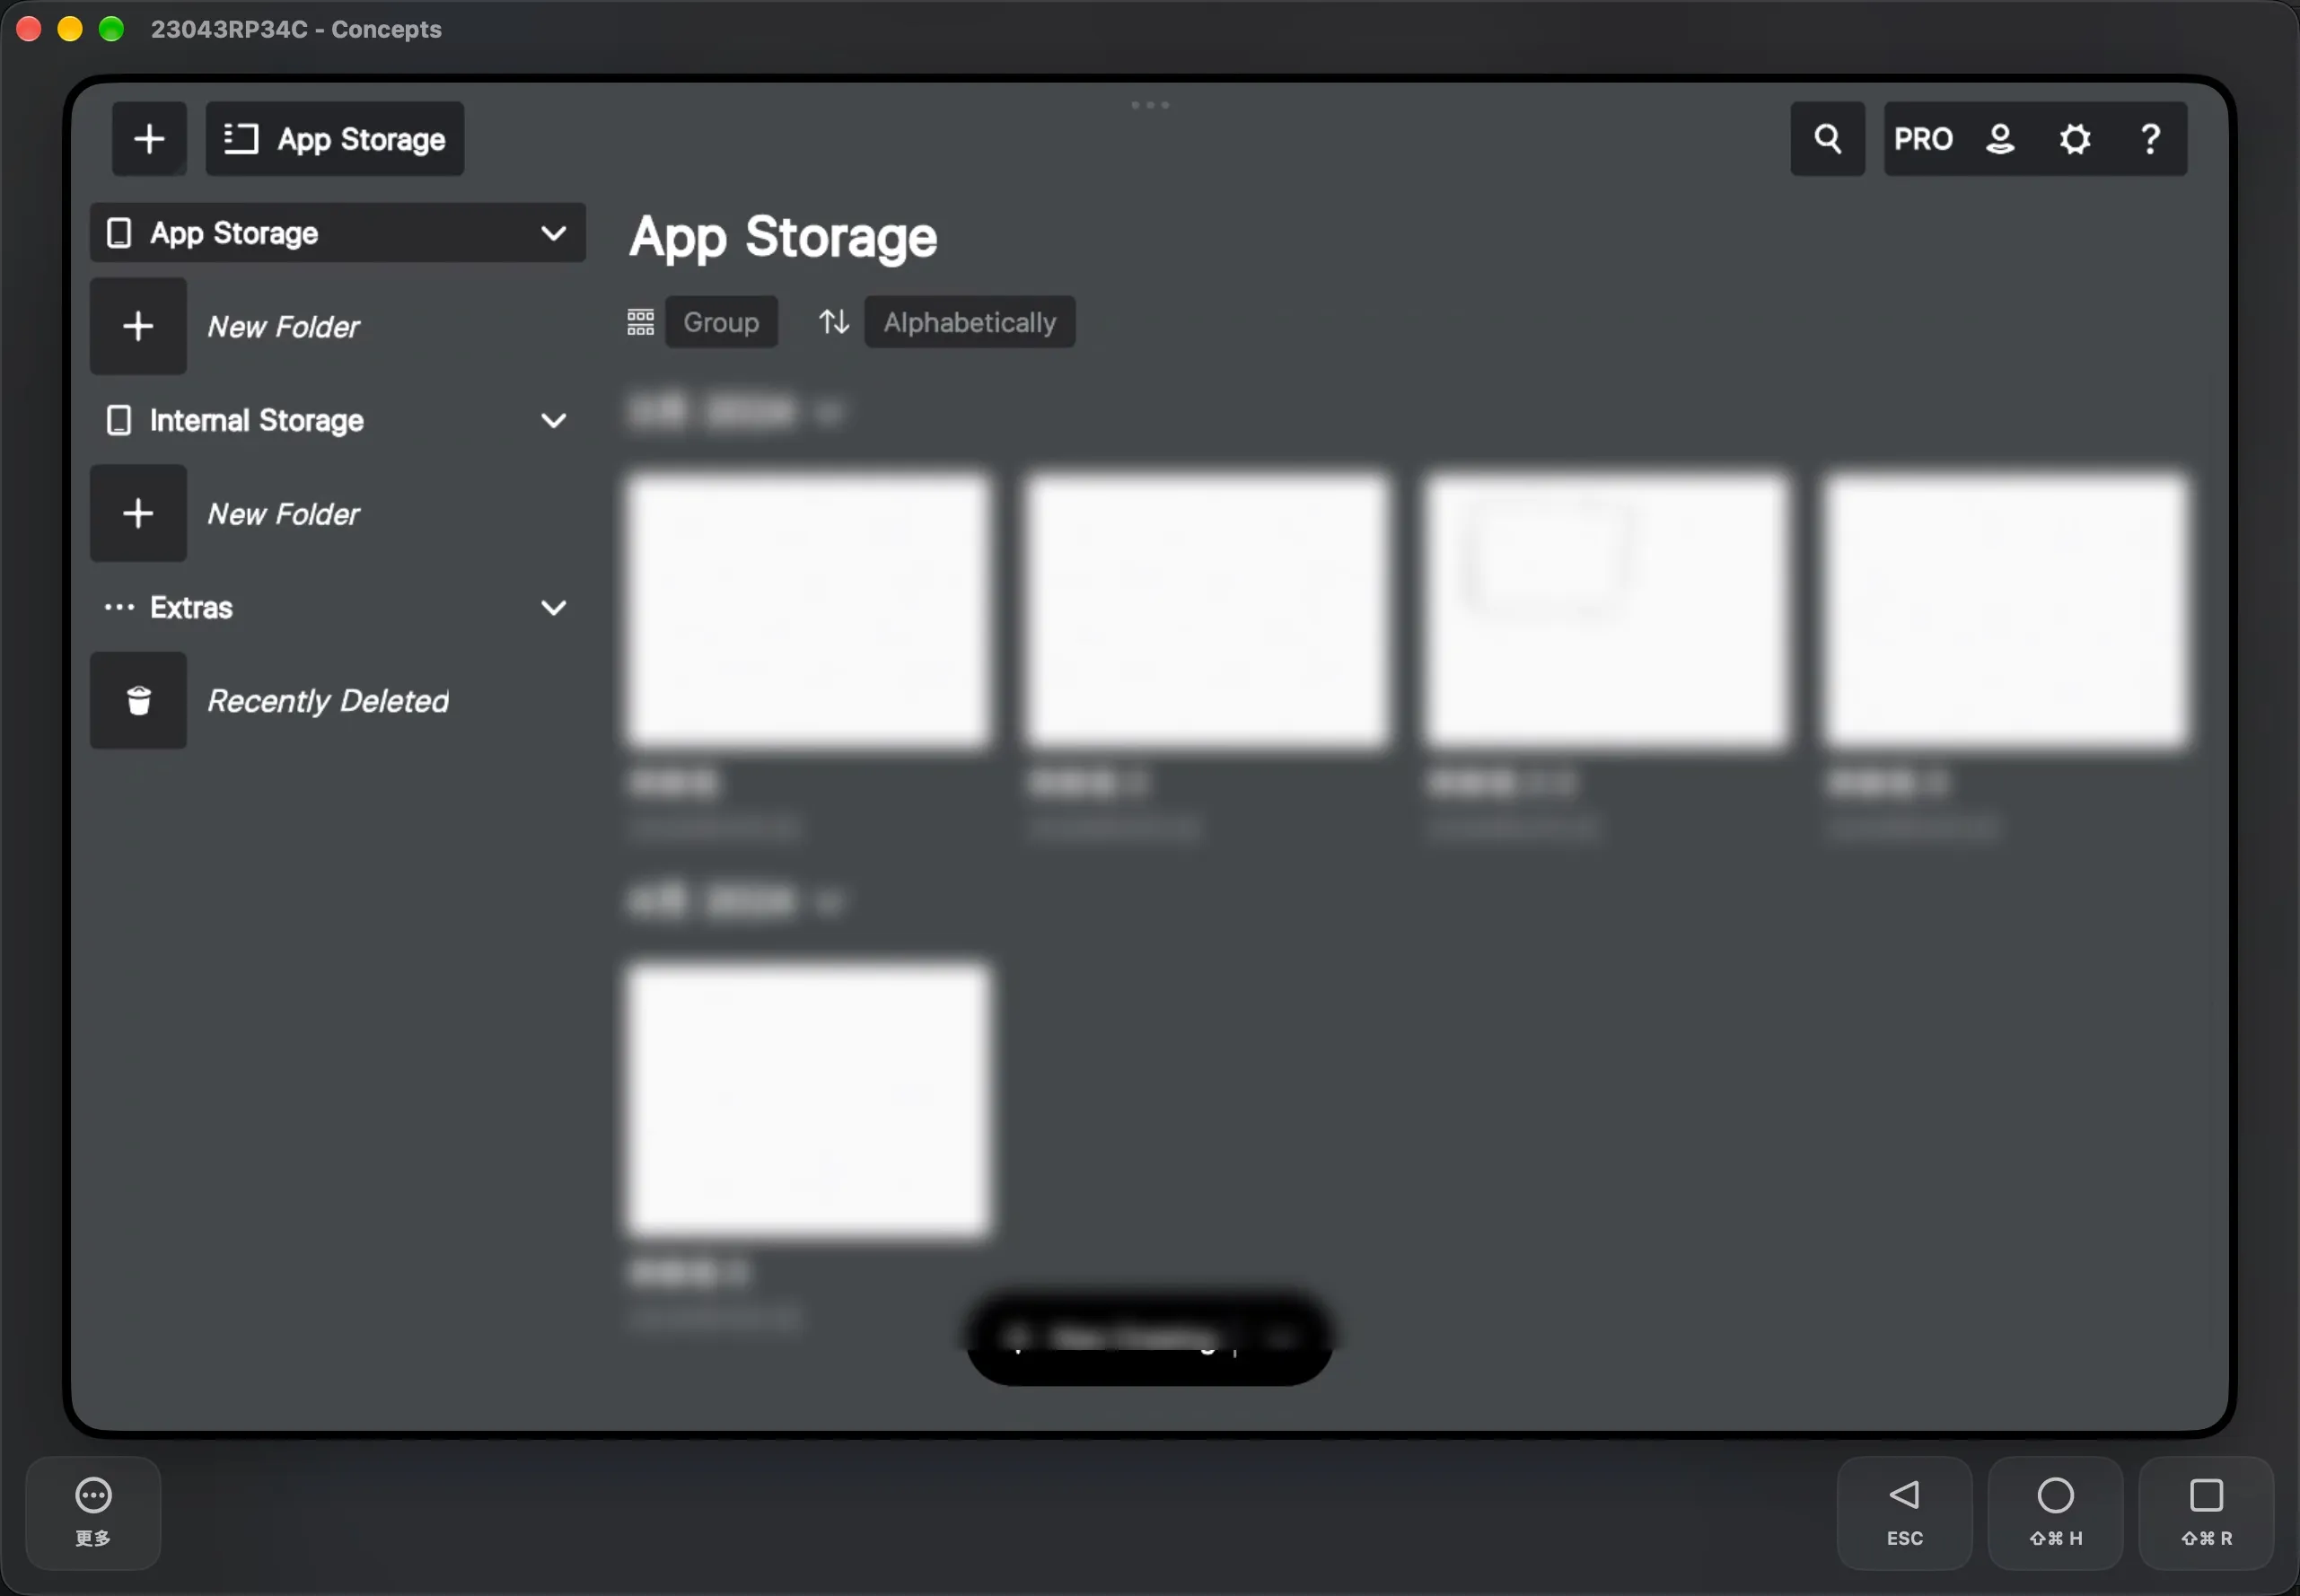Open the Group dropdown

coord(721,322)
